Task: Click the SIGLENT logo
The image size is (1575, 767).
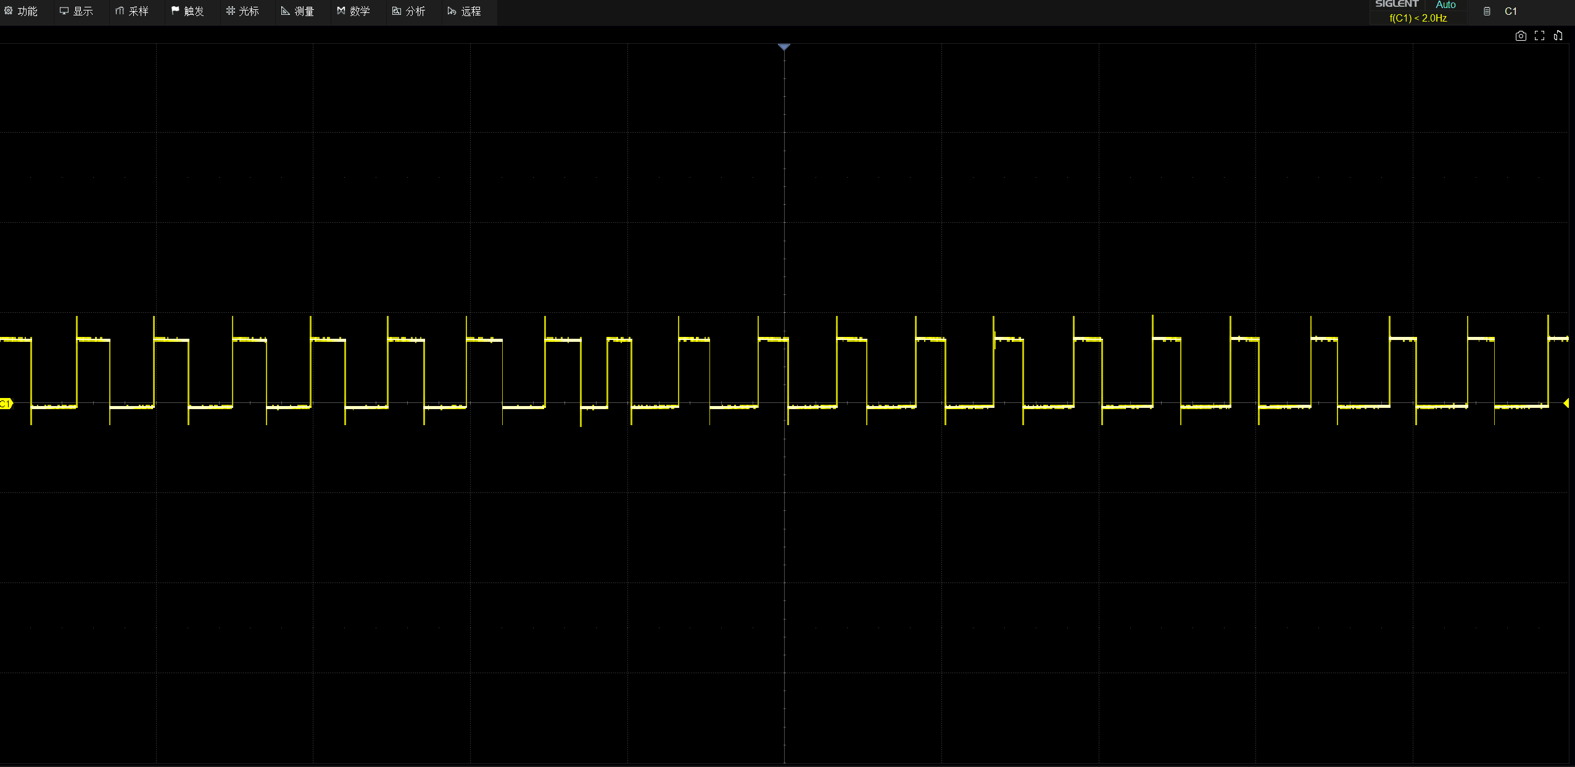Action: click(1397, 4)
